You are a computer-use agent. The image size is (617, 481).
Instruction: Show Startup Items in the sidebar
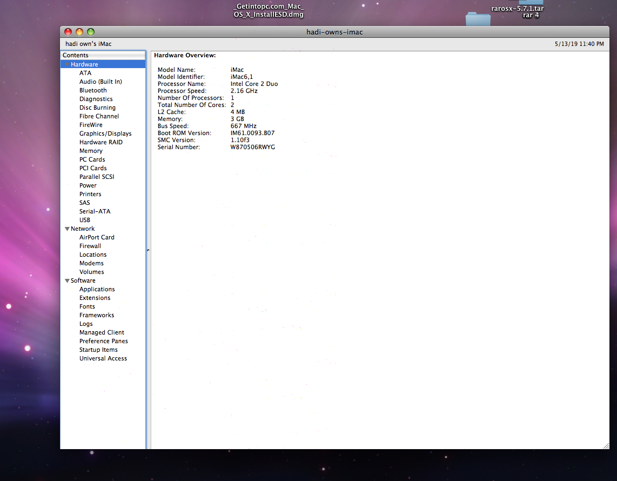click(98, 350)
